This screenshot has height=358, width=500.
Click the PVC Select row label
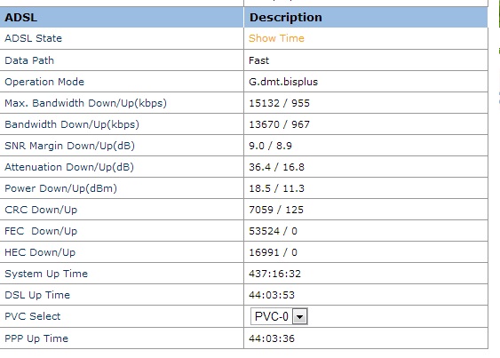[33, 316]
